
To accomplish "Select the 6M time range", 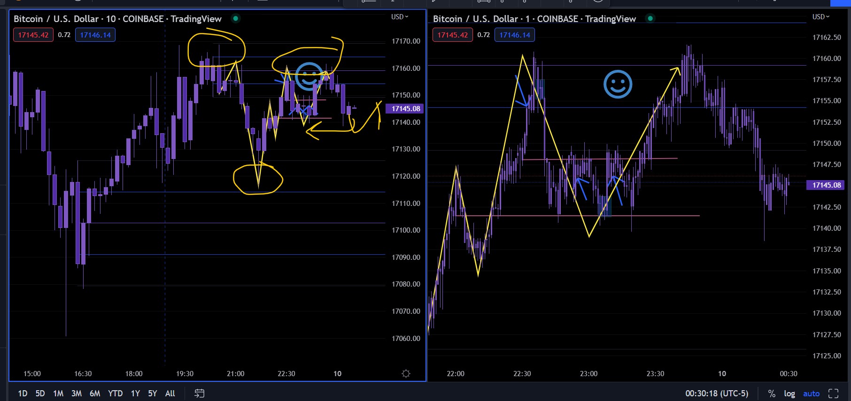I will (95, 393).
